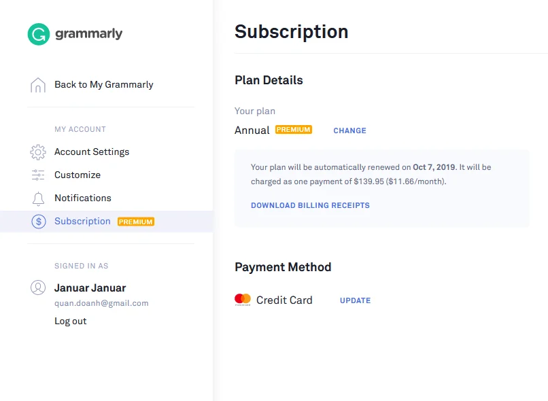Click the home icon beside Back to My Grammarly
Image resolution: width=548 pixels, height=401 pixels.
click(x=38, y=85)
